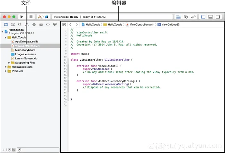Open viewDidLoad() symbol in jump bar
This screenshot has width=225, height=153.
point(169,24)
